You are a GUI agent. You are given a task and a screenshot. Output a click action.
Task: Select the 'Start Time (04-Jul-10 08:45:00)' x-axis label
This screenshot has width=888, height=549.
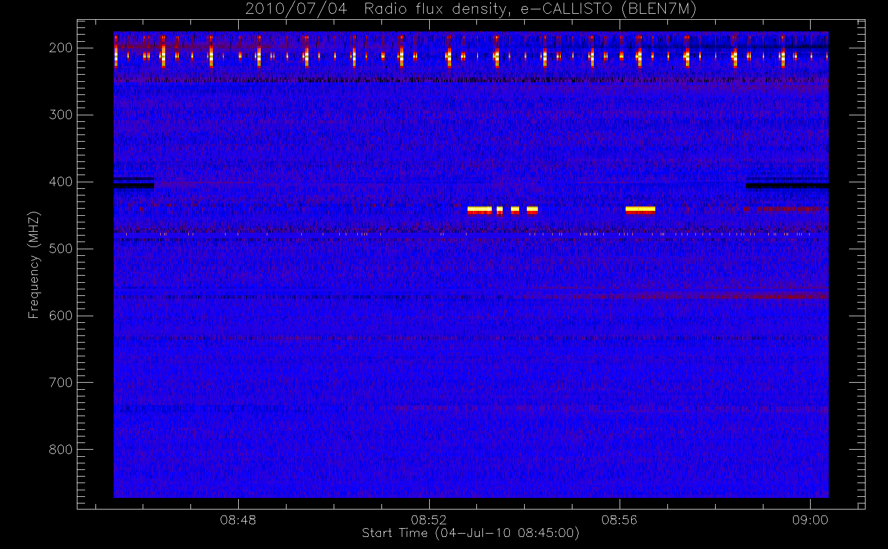tap(471, 533)
